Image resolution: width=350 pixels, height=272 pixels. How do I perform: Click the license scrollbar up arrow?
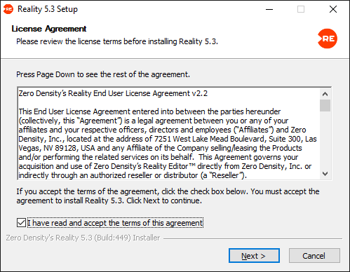tap(325, 94)
